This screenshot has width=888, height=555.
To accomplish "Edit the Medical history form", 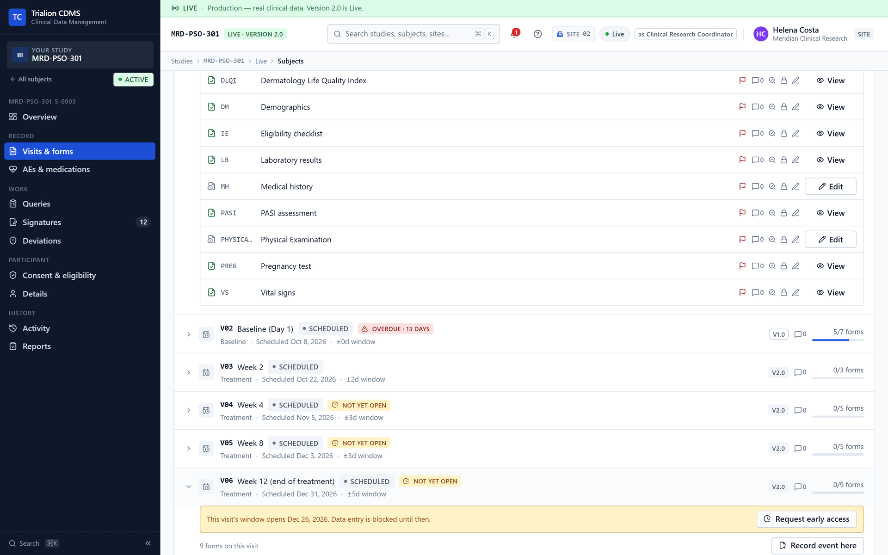I will click(x=830, y=186).
